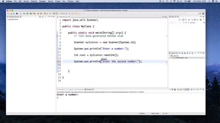The width and height of the screenshot is (220, 123).
Task: Click Remove Launch icon in Console toolbar
Action: point(172,90)
